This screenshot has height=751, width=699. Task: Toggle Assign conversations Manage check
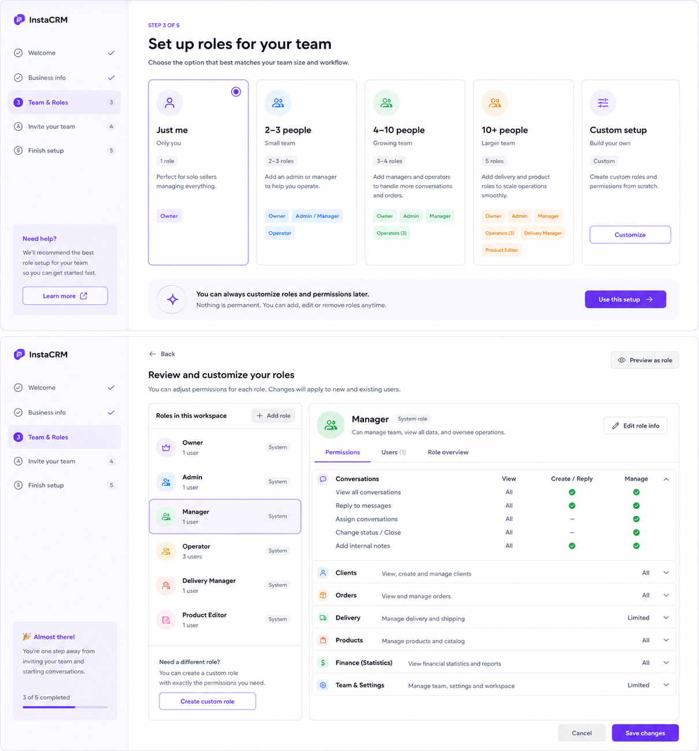pos(636,519)
